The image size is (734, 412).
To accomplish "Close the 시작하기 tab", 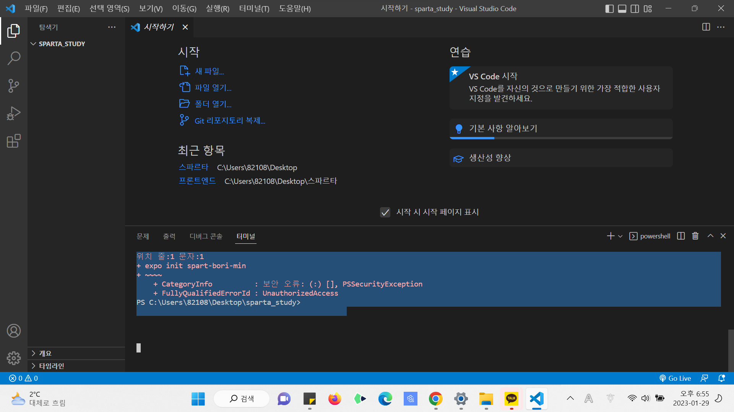I will 185,27.
